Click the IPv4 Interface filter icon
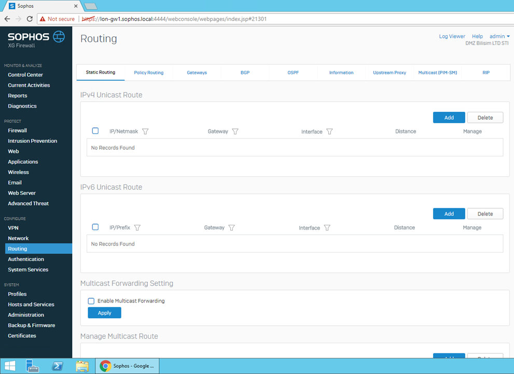Screen dimensions: 514x374 coord(329,132)
